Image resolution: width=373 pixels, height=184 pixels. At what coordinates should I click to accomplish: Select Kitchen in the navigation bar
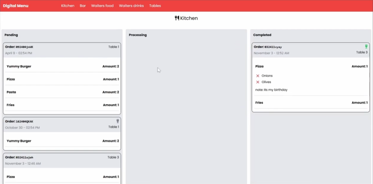coord(68,6)
